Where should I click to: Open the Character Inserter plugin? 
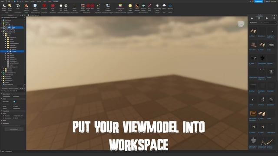[x=143, y=7]
